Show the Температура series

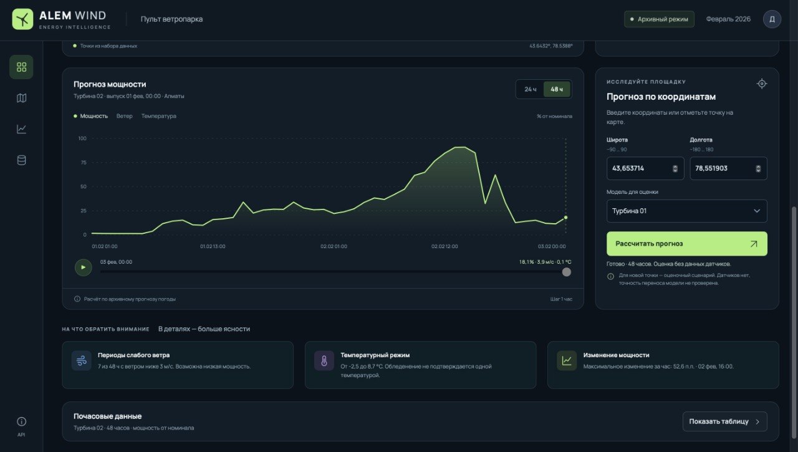tap(158, 116)
